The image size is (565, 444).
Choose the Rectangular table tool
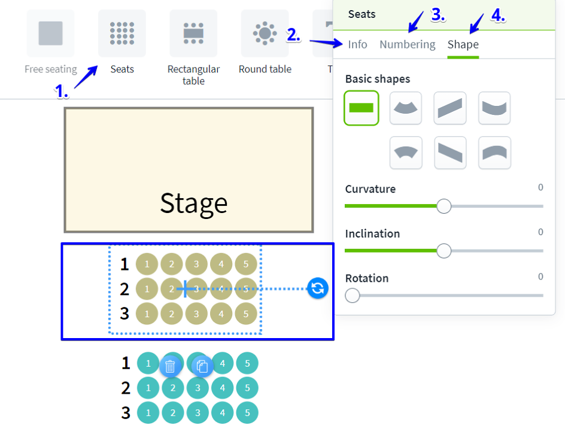pyautogui.click(x=193, y=34)
